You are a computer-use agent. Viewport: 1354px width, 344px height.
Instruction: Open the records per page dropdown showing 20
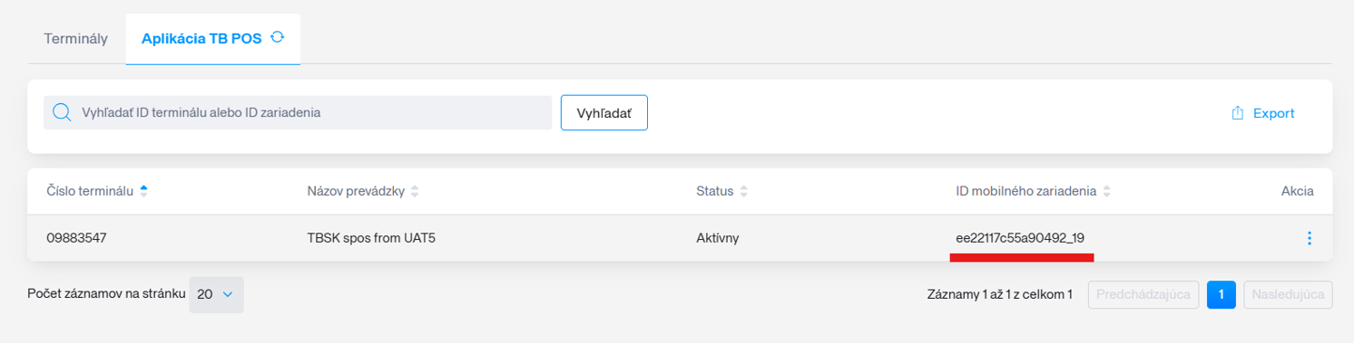pyautogui.click(x=216, y=294)
